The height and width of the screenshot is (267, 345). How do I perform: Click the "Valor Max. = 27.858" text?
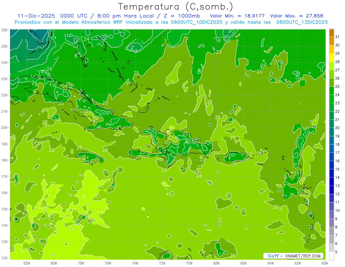296,16
